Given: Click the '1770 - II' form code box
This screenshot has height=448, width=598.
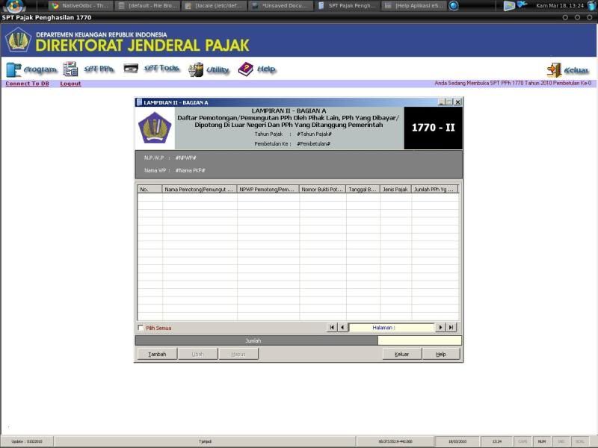Looking at the screenshot, I should (x=434, y=128).
